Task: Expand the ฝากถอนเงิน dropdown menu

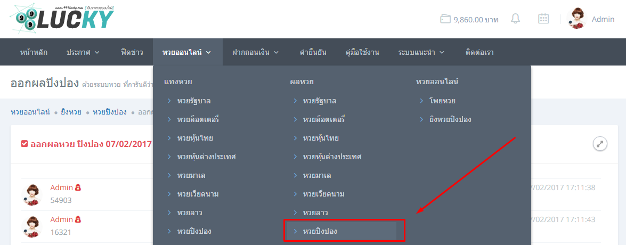Action: tap(255, 52)
